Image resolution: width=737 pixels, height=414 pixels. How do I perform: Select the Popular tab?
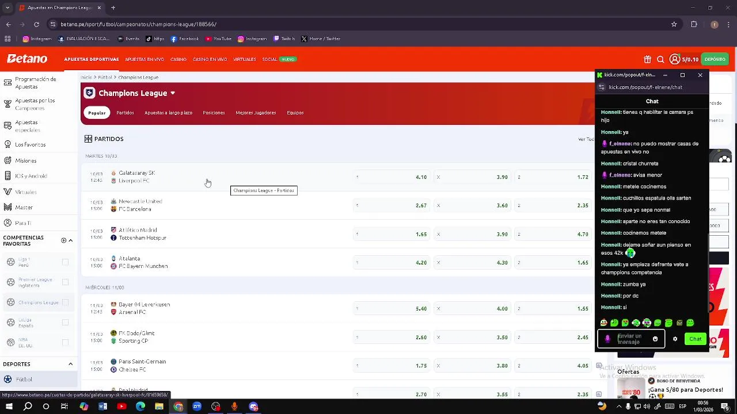pyautogui.click(x=97, y=113)
